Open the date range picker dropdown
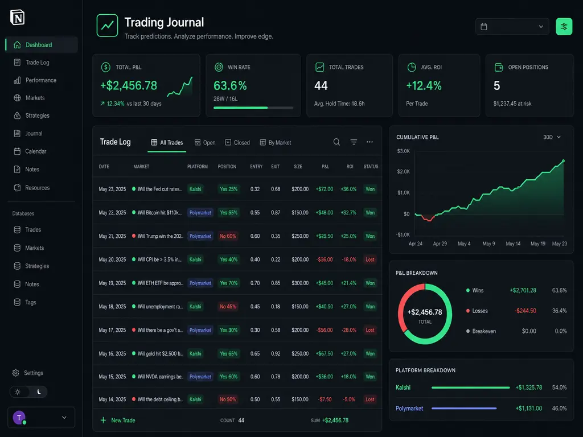Image resolution: width=583 pixels, height=437 pixels. pos(512,26)
